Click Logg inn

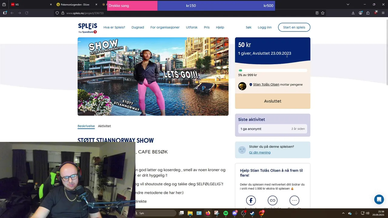pyautogui.click(x=265, y=27)
